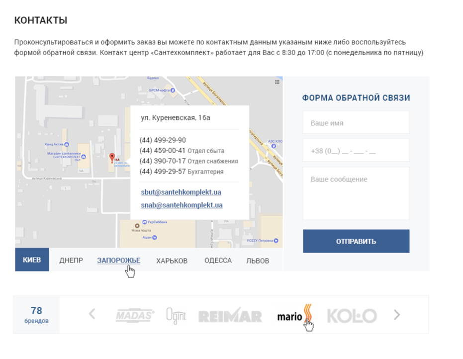Select the УкрСиббанк marker on the map

point(144,222)
